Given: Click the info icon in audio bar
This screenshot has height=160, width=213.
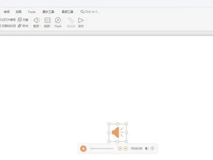Looking at the screenshot, I should tap(152, 148).
